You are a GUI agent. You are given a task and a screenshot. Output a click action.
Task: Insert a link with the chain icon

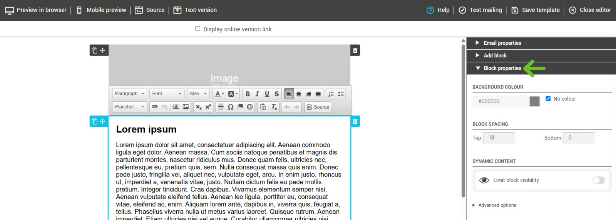pyautogui.click(x=155, y=107)
